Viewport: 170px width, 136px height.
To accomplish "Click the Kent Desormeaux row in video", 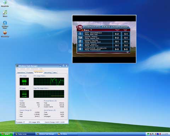I will 104,34.
